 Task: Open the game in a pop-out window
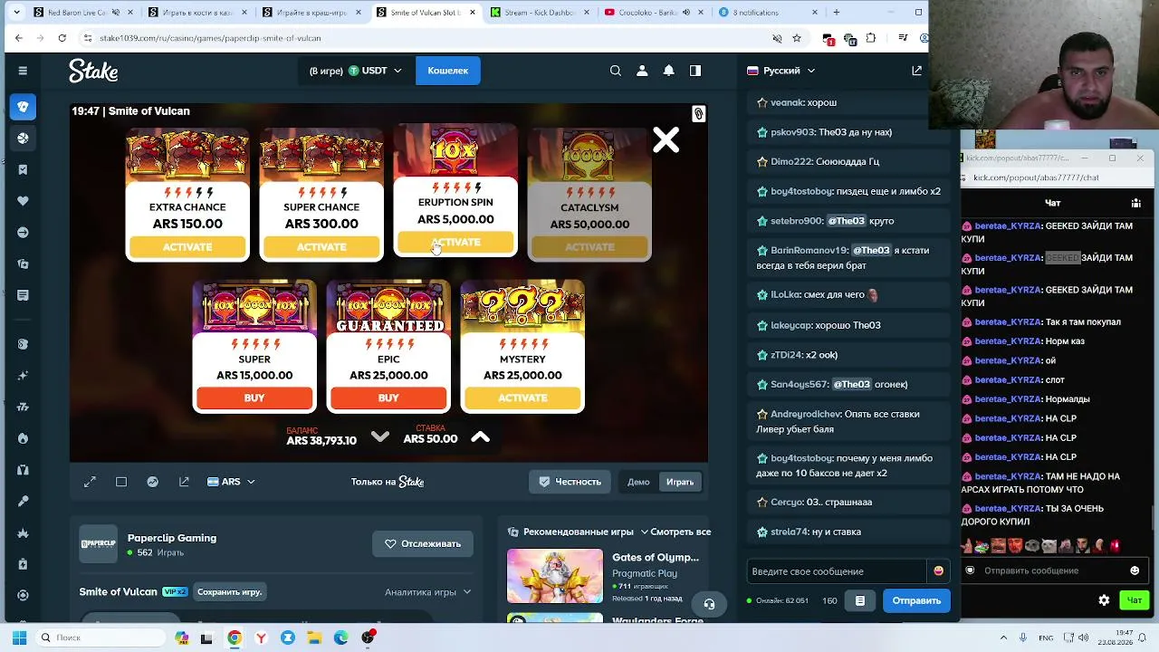pyautogui.click(x=184, y=482)
